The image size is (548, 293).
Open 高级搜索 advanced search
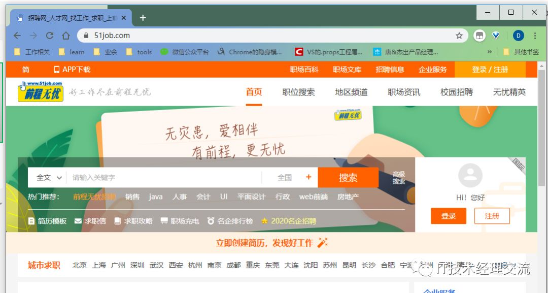(399, 178)
